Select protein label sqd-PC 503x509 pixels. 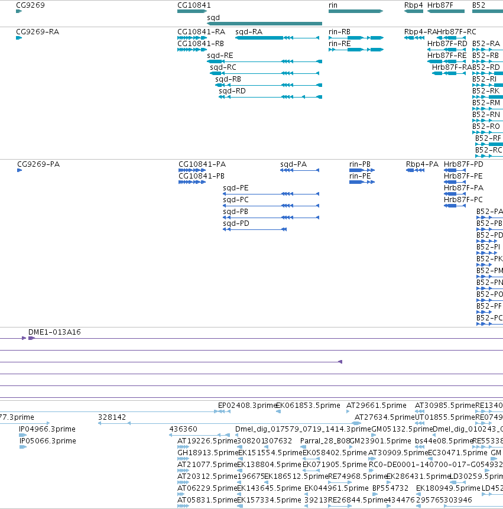pos(236,200)
